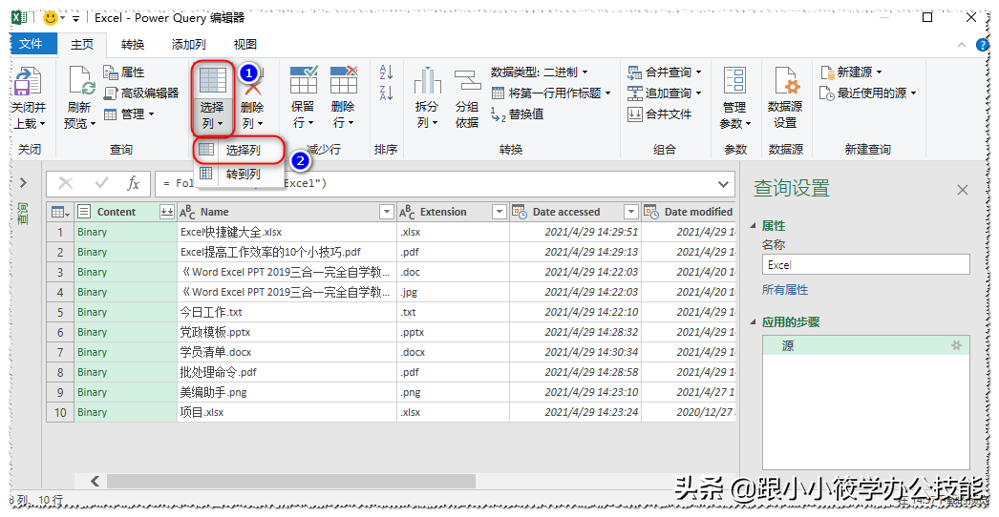
Task: Open the Extension column filter dropdown
Action: pyautogui.click(x=499, y=212)
